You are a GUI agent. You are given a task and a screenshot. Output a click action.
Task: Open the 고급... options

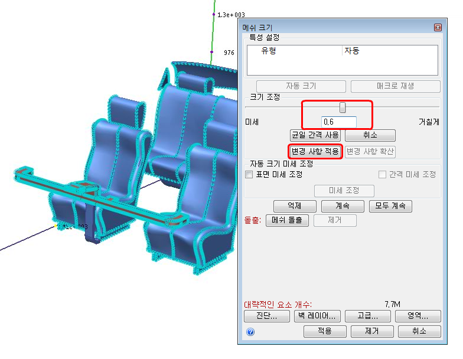(367, 316)
